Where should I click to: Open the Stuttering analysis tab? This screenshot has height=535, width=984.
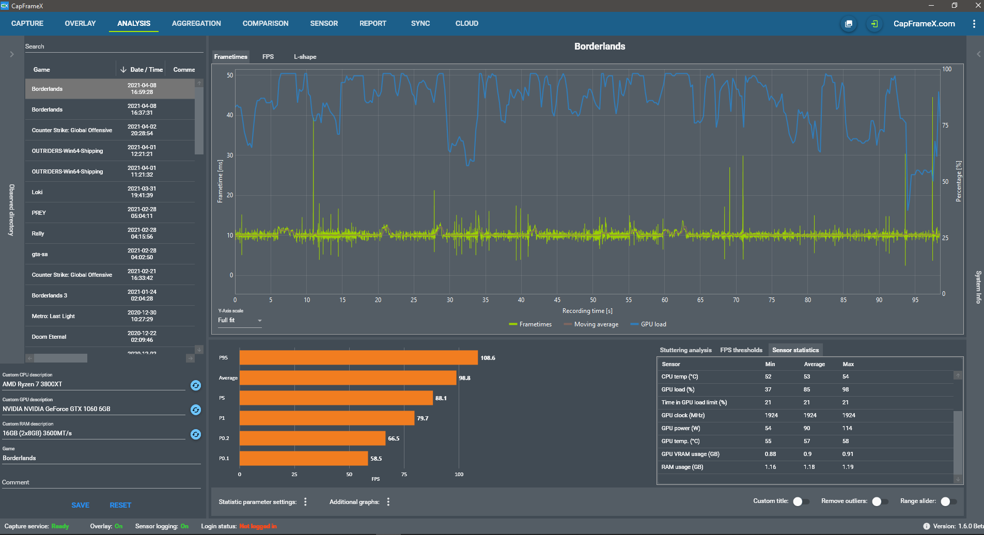(x=685, y=350)
